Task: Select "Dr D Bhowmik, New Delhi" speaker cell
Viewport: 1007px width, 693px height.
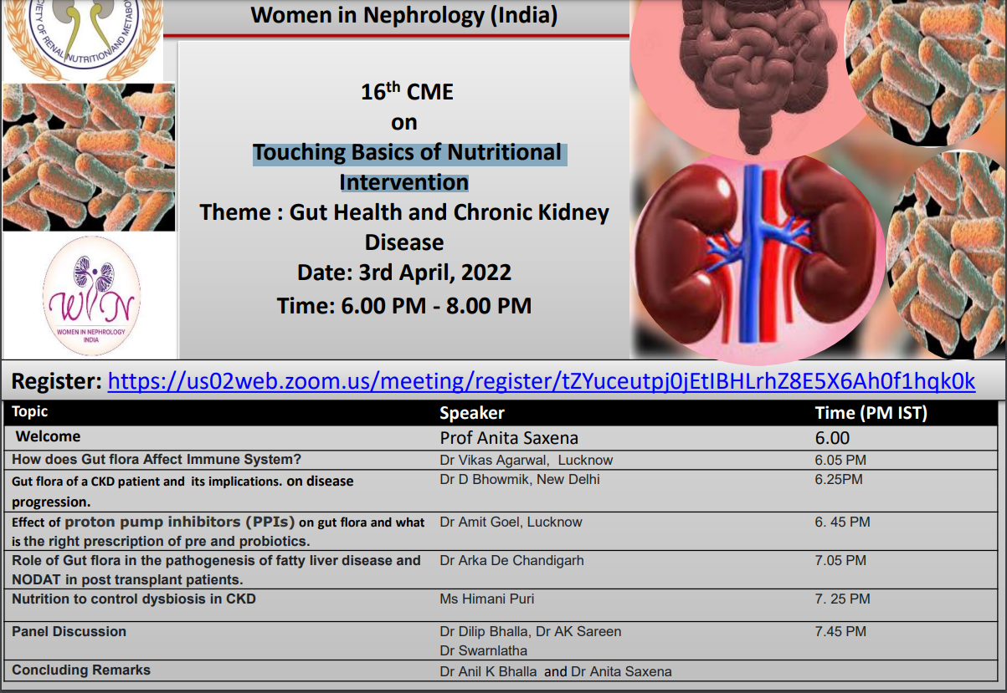Action: 520,480
